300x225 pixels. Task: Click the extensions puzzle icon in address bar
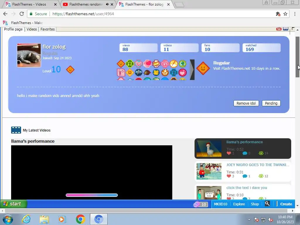278,14
